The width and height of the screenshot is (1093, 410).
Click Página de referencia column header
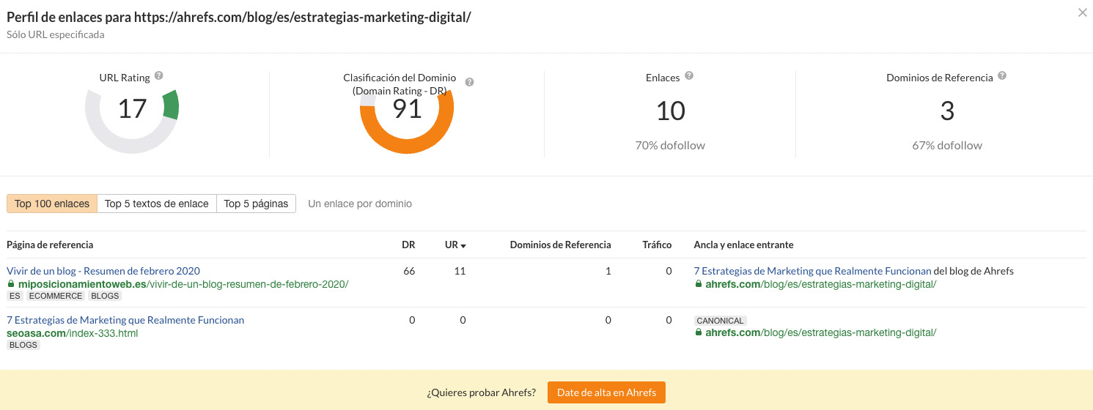click(x=50, y=245)
